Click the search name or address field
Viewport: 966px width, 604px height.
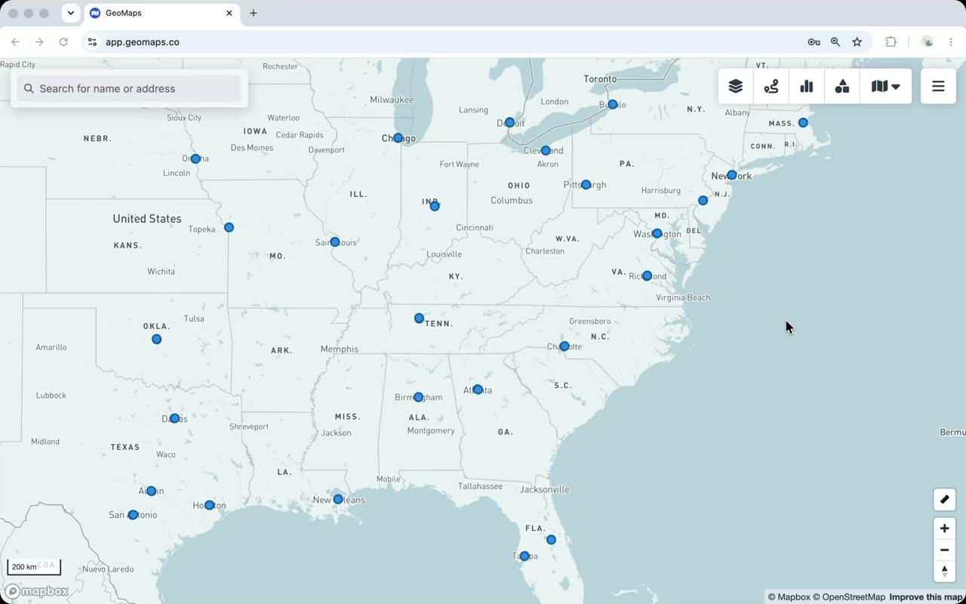point(129,88)
